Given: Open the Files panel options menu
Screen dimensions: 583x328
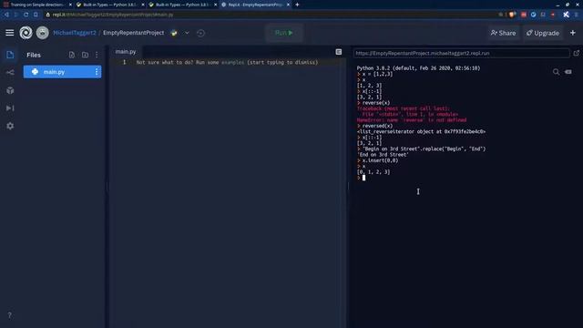Looking at the screenshot, I should coord(97,55).
